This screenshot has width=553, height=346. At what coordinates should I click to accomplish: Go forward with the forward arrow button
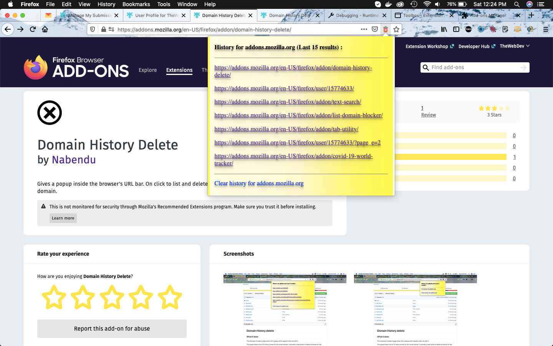pos(20,29)
